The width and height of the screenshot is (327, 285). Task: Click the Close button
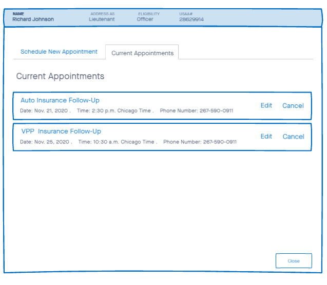pos(294,260)
